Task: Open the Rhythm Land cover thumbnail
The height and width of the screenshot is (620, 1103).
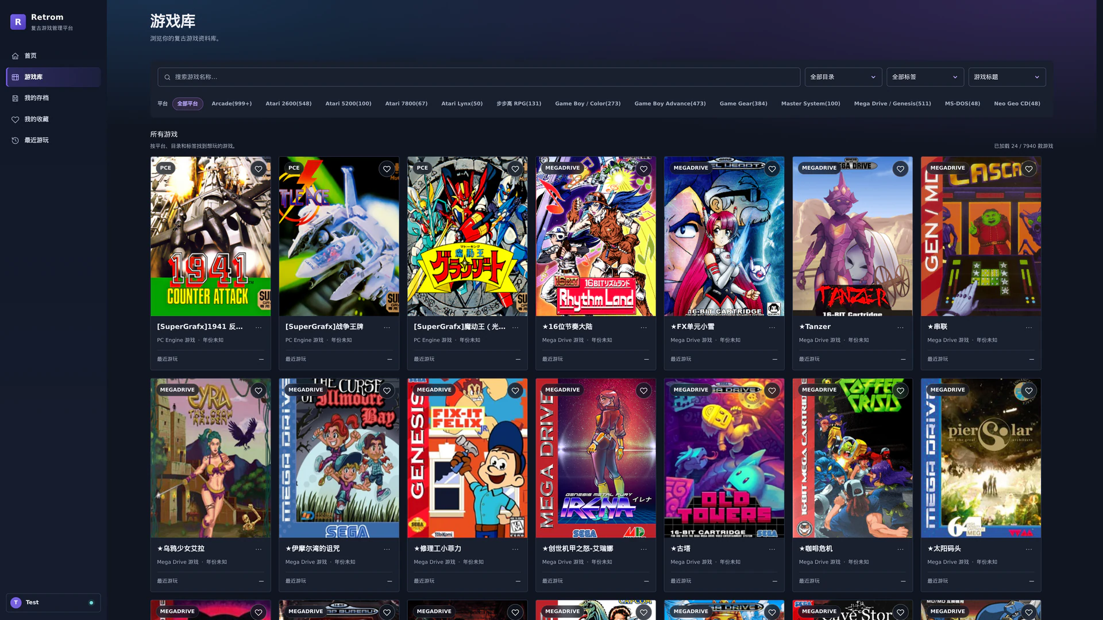Action: [x=596, y=236]
